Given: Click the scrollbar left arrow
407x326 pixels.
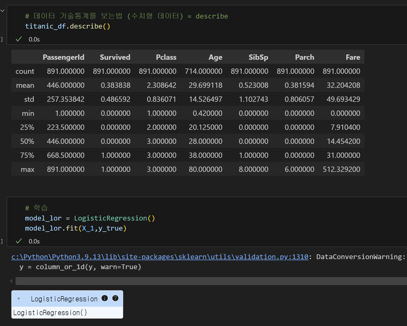Looking at the screenshot, I should tap(11, 281).
